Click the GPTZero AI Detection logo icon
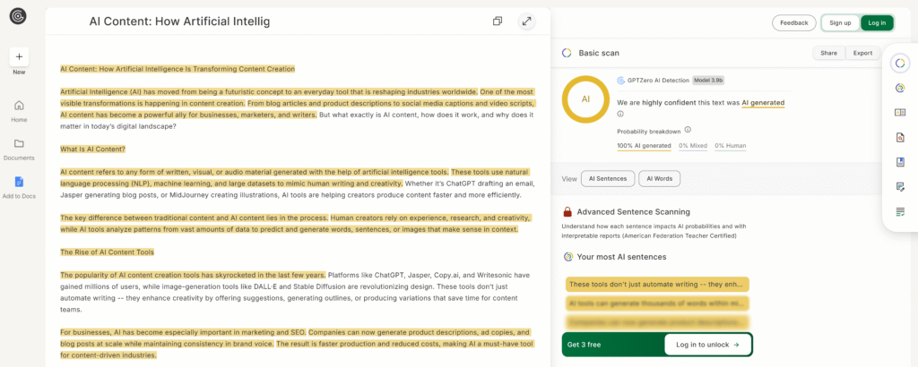918x367 pixels. tap(621, 80)
